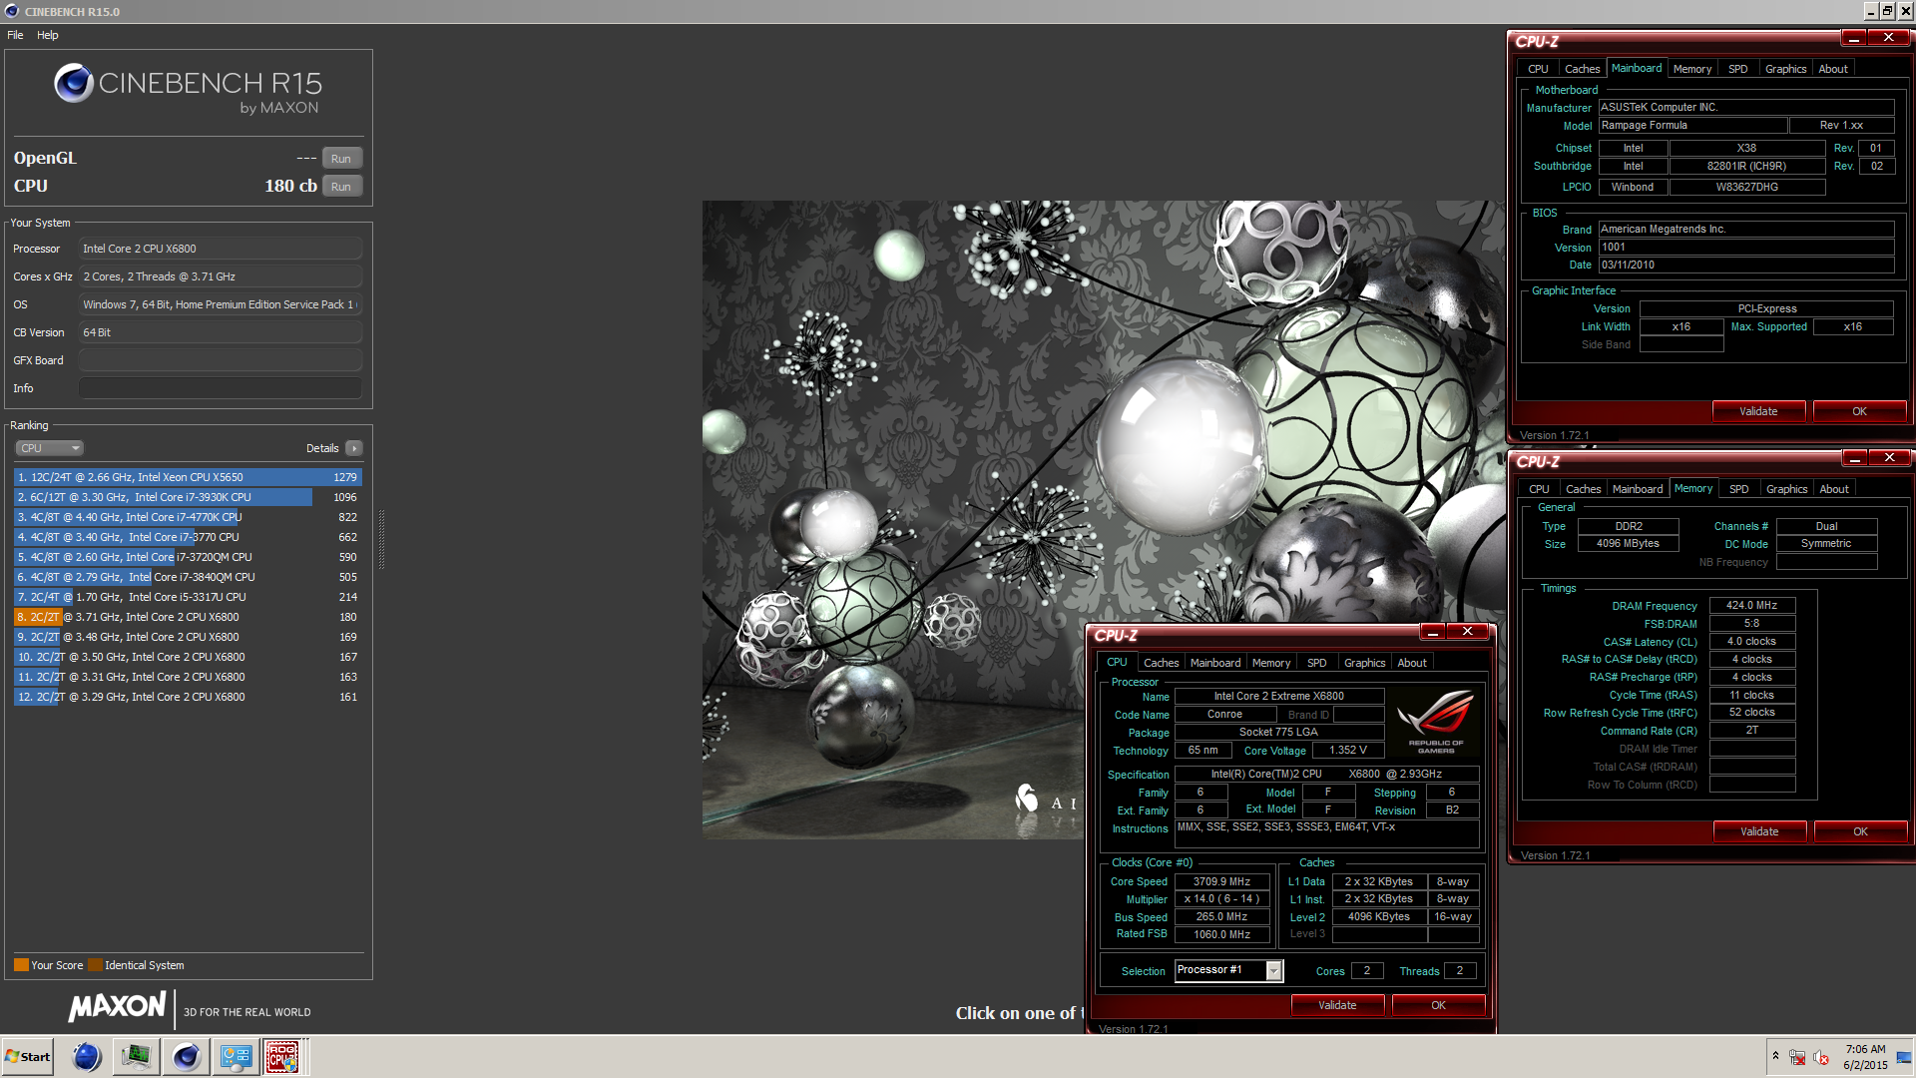Click the Identical System legend swatch
This screenshot has height=1078, width=1916.
tap(95, 965)
